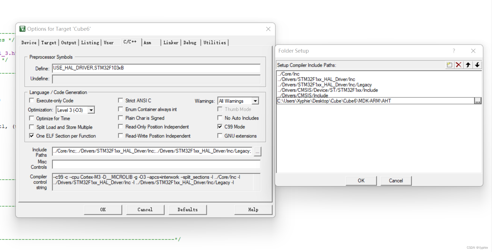
Task: Open include paths browse button
Action: coord(258,151)
